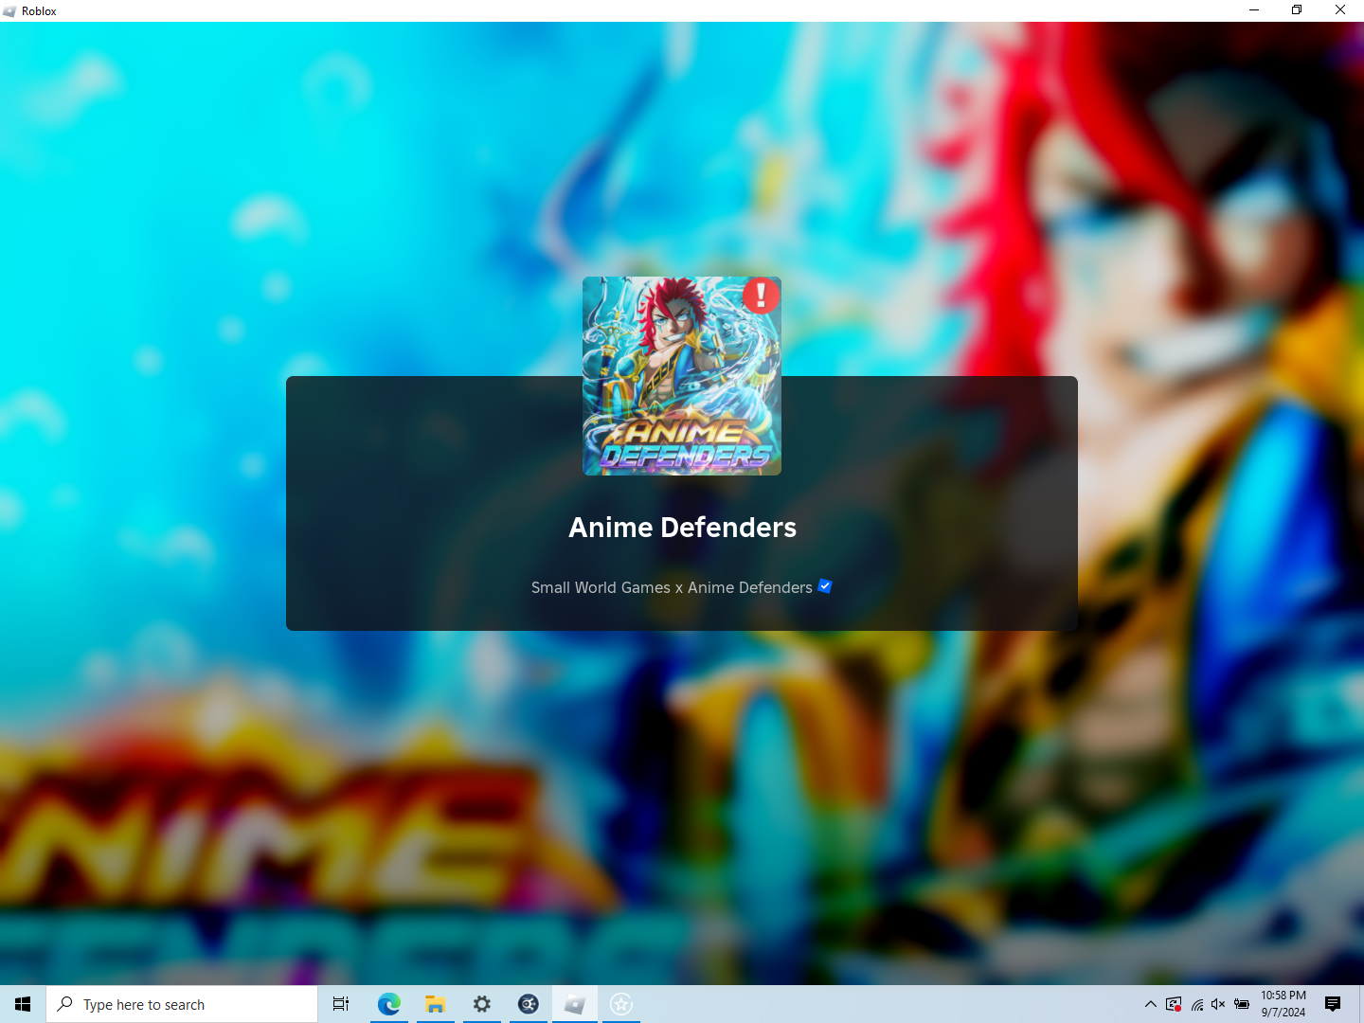Screen dimensions: 1364x1023
Task: Open Settings gear from the taskbar
Action: coord(482,1004)
